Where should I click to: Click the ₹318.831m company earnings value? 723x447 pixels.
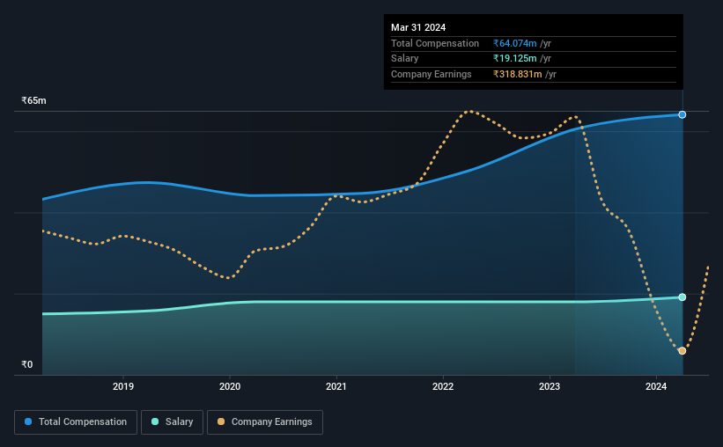pyautogui.click(x=517, y=74)
